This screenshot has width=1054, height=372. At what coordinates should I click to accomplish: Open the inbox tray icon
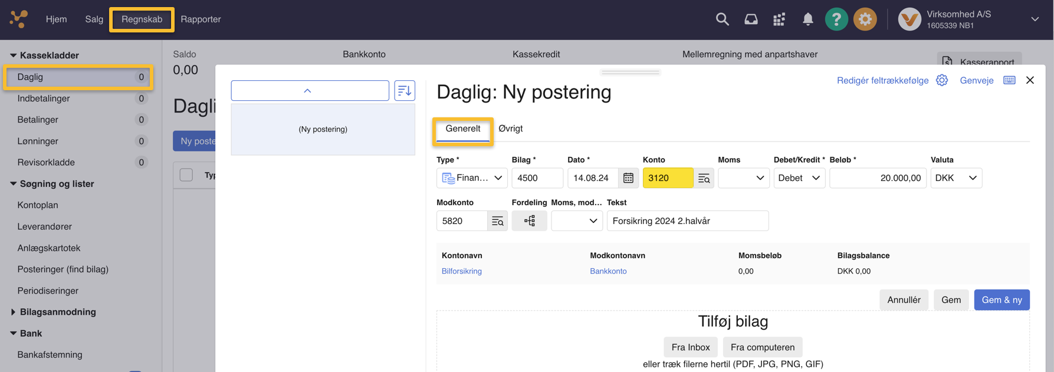click(751, 19)
